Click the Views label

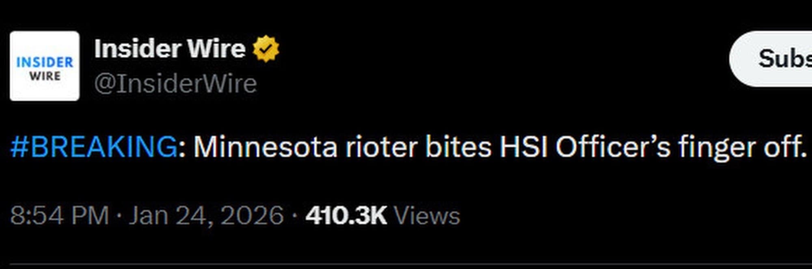[427, 215]
